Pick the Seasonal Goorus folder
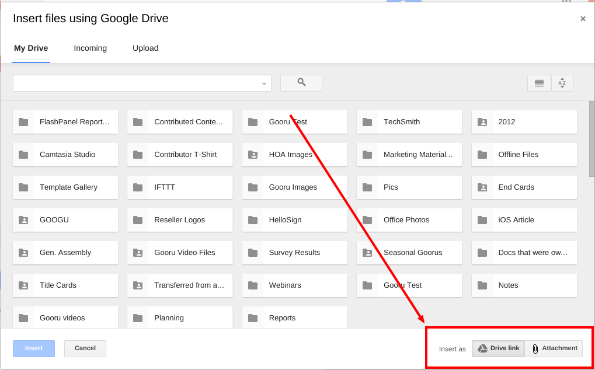Viewport: 595px width, 370px height. coord(409,253)
